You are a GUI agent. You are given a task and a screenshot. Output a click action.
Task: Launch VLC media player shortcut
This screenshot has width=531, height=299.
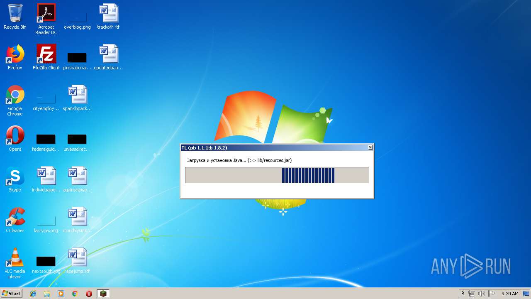tap(15, 263)
